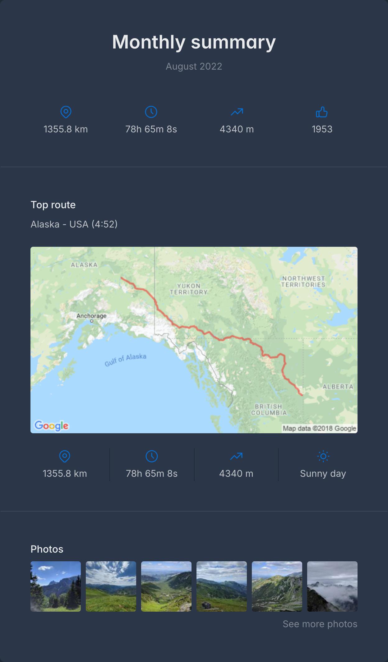Click the sun weather icon
The image size is (388, 662).
coord(323,456)
